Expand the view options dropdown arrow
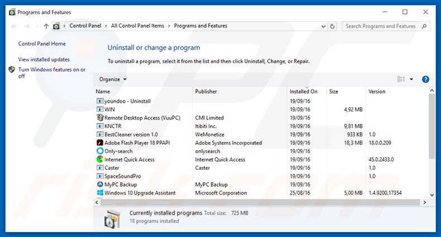Screen dimensions: 441x237 [x=411, y=79]
